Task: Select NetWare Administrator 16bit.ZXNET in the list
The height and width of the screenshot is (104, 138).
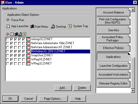Action: pos(53,43)
